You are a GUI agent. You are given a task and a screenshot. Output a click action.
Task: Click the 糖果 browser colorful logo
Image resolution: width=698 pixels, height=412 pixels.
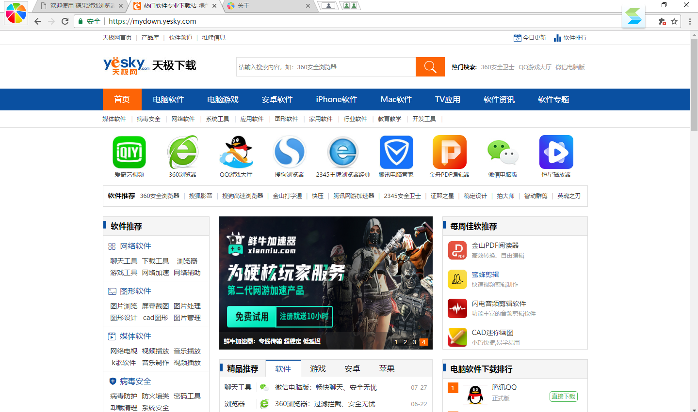(16, 13)
